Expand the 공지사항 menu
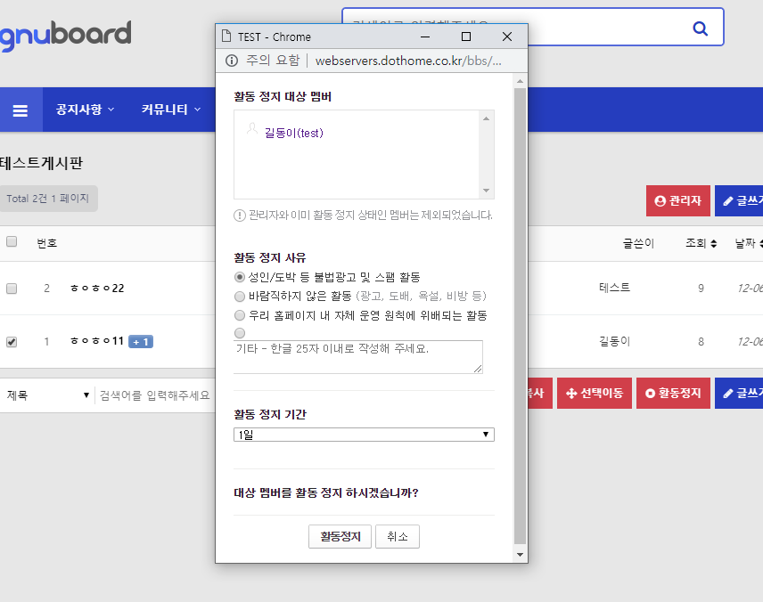763x602 pixels. pyautogui.click(x=85, y=110)
